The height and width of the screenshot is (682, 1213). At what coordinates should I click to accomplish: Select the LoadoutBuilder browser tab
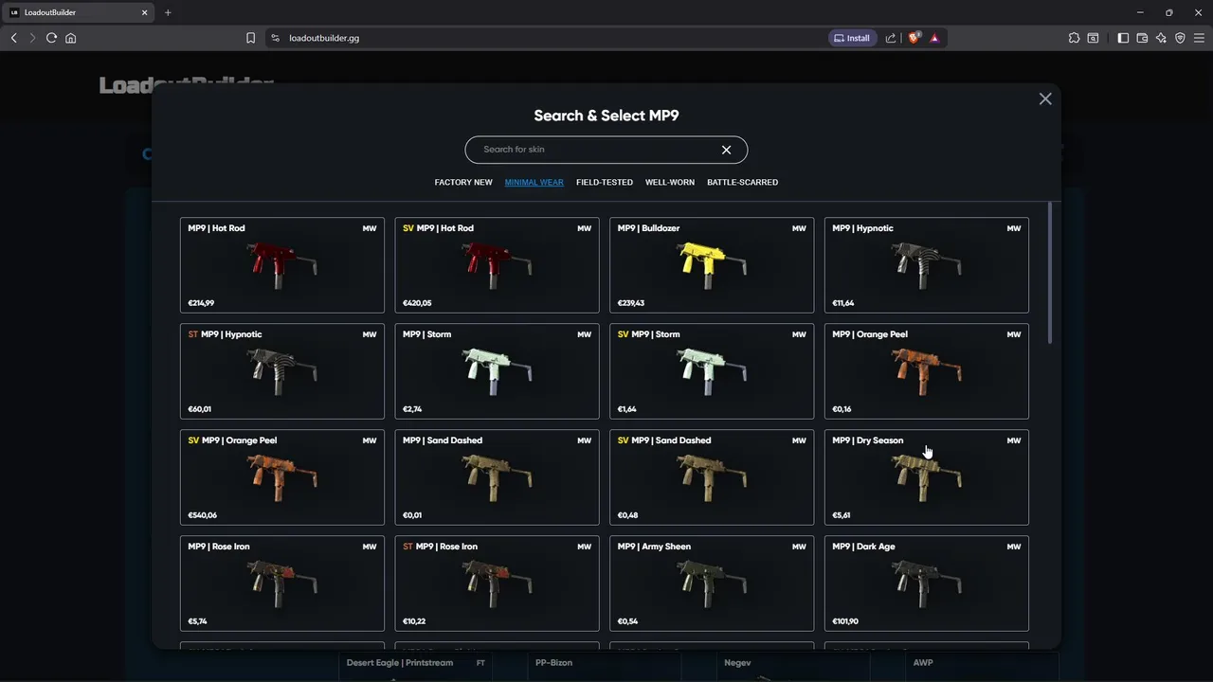pyautogui.click(x=78, y=12)
